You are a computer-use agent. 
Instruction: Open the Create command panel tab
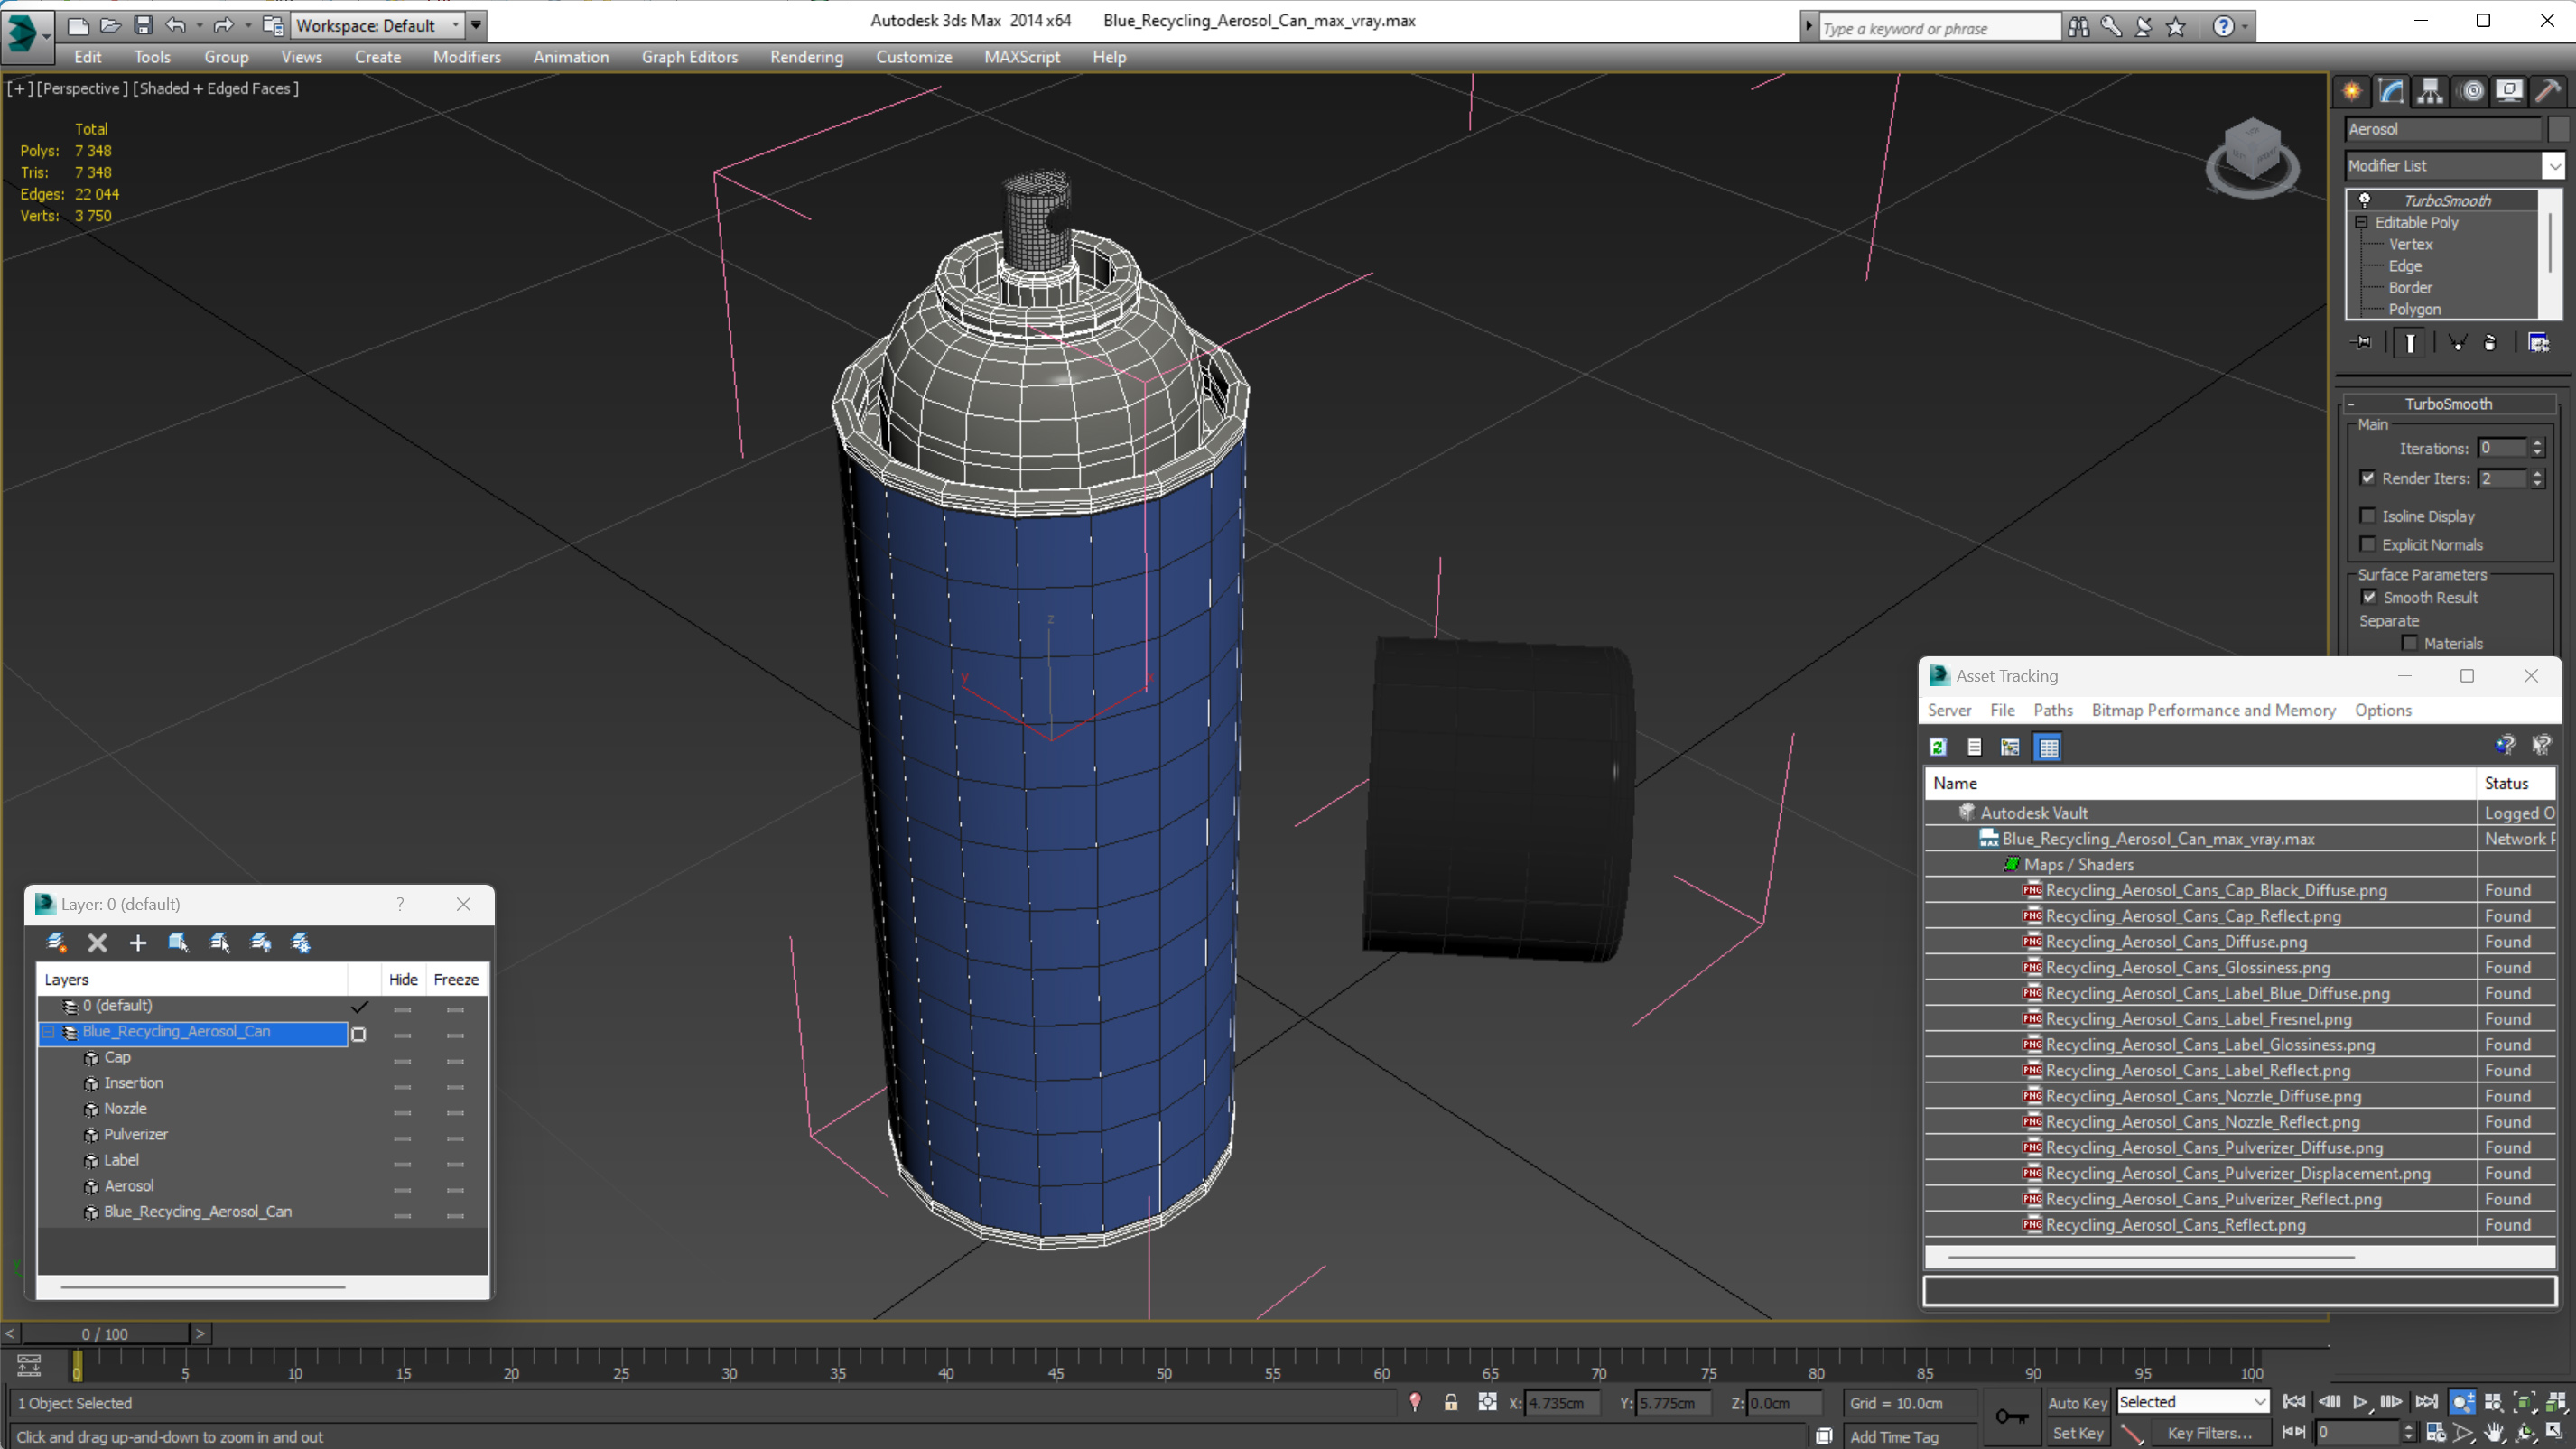[2352, 91]
